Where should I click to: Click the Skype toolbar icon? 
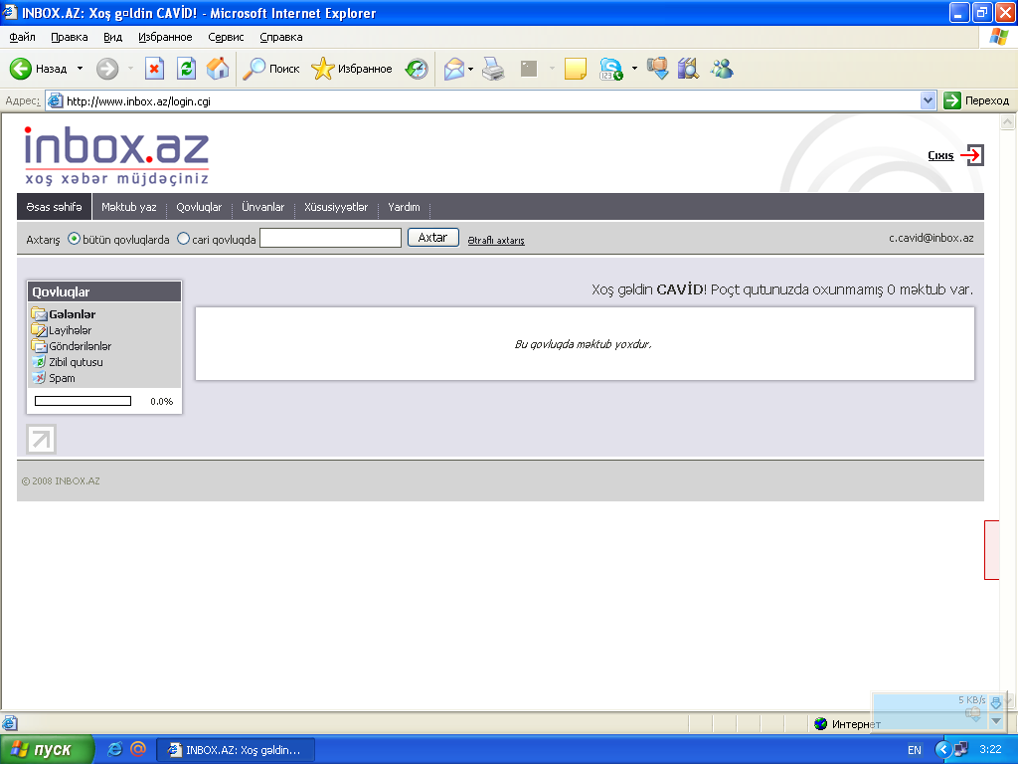click(611, 69)
